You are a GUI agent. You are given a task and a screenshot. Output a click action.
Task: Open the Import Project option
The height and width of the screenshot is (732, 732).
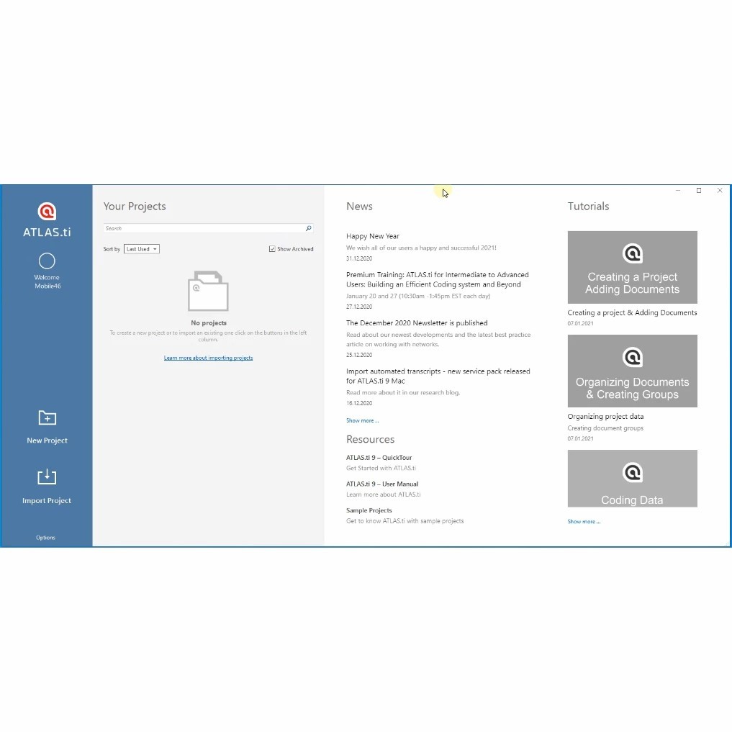tap(47, 487)
